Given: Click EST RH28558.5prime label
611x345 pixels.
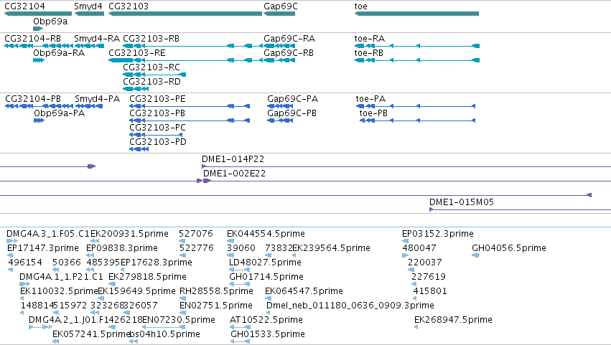Looking at the screenshot, I should pos(216,291).
